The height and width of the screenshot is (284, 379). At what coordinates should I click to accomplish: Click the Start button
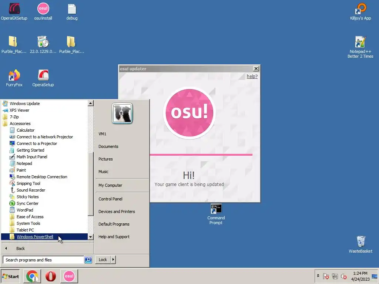pyautogui.click(x=10, y=276)
